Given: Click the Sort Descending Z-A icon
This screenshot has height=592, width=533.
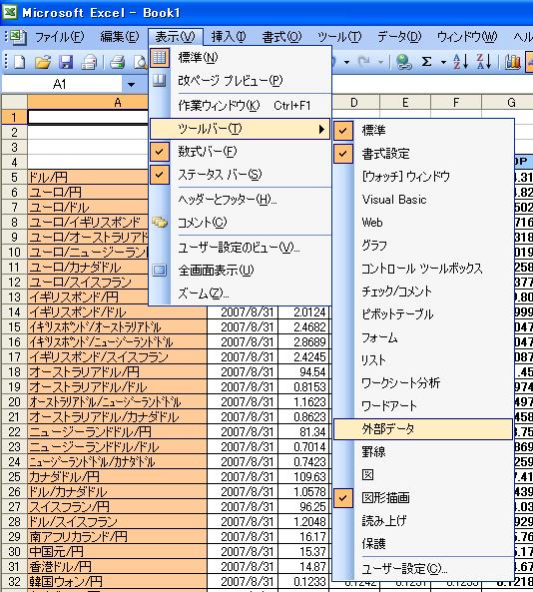Looking at the screenshot, I should (484, 62).
